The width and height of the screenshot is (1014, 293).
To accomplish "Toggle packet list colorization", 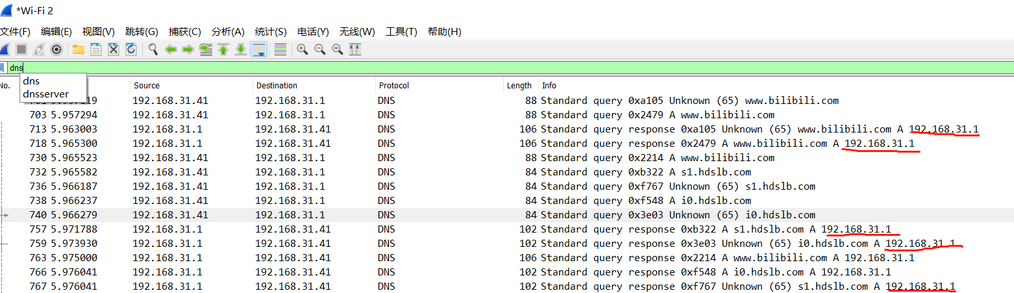I will pyautogui.click(x=280, y=49).
